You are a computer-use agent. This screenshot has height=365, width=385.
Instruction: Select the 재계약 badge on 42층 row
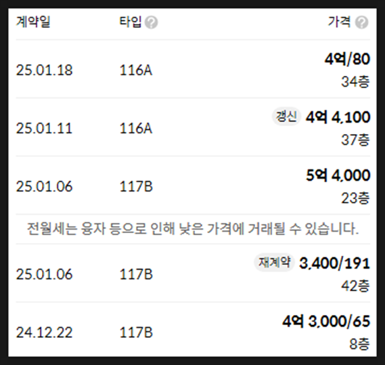pos(274,263)
